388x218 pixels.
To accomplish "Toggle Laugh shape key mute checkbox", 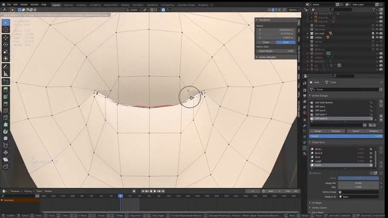I will point(370,161).
